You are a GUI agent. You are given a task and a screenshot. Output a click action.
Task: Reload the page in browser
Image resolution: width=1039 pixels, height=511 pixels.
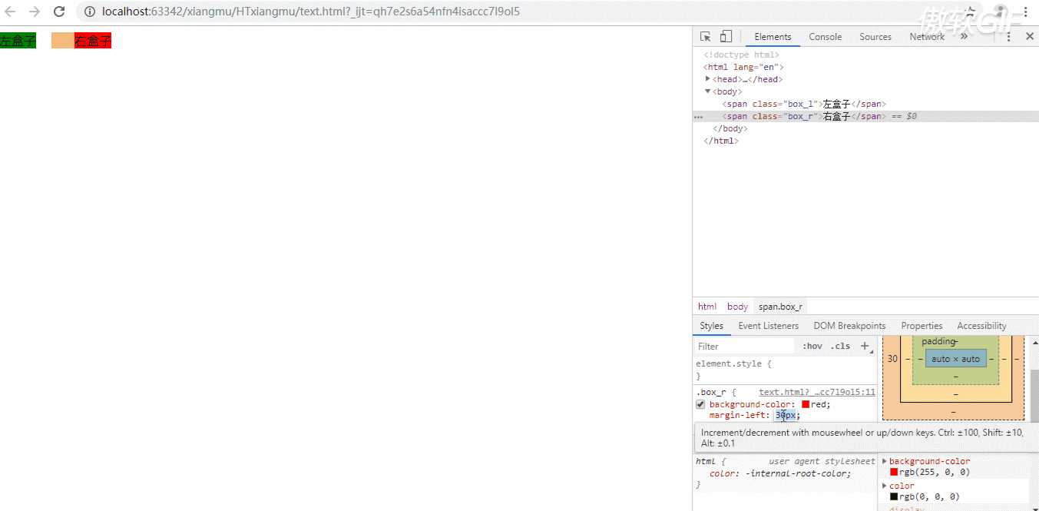59,12
